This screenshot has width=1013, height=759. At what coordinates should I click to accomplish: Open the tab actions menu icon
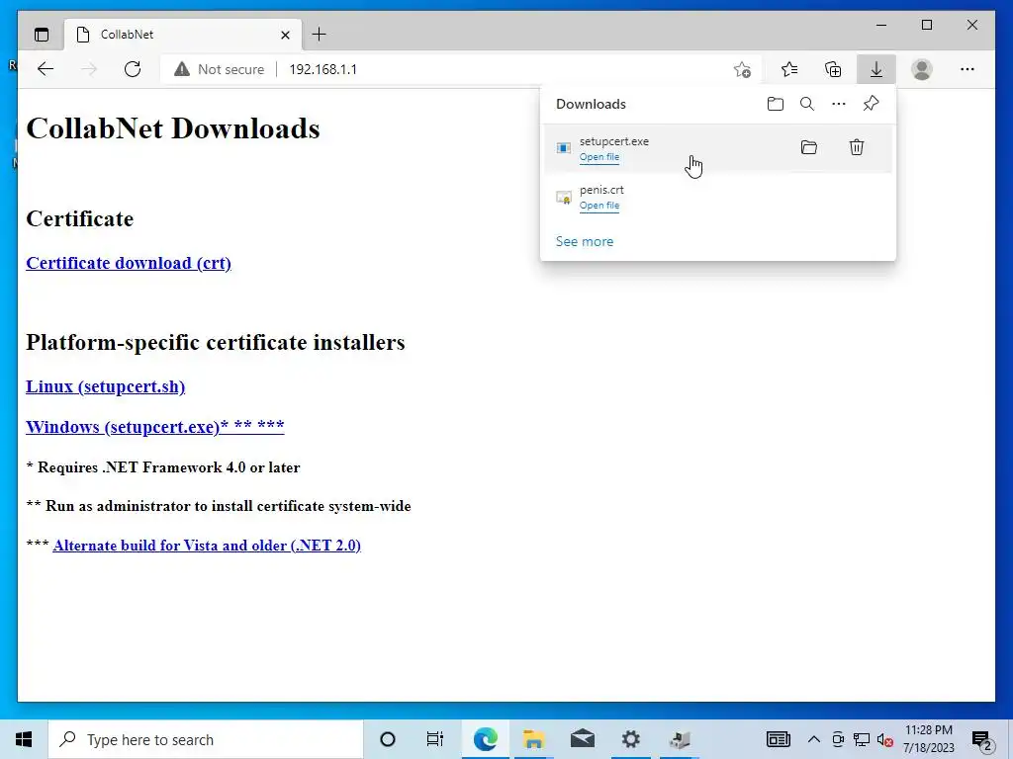point(42,35)
